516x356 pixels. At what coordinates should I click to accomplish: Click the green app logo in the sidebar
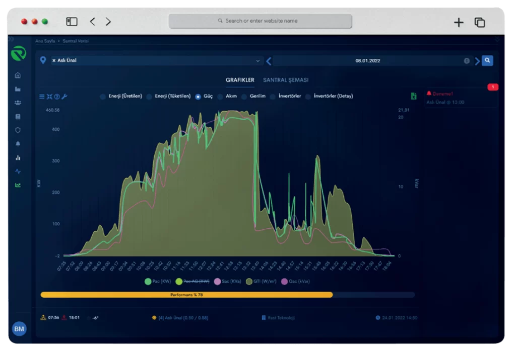tap(19, 53)
